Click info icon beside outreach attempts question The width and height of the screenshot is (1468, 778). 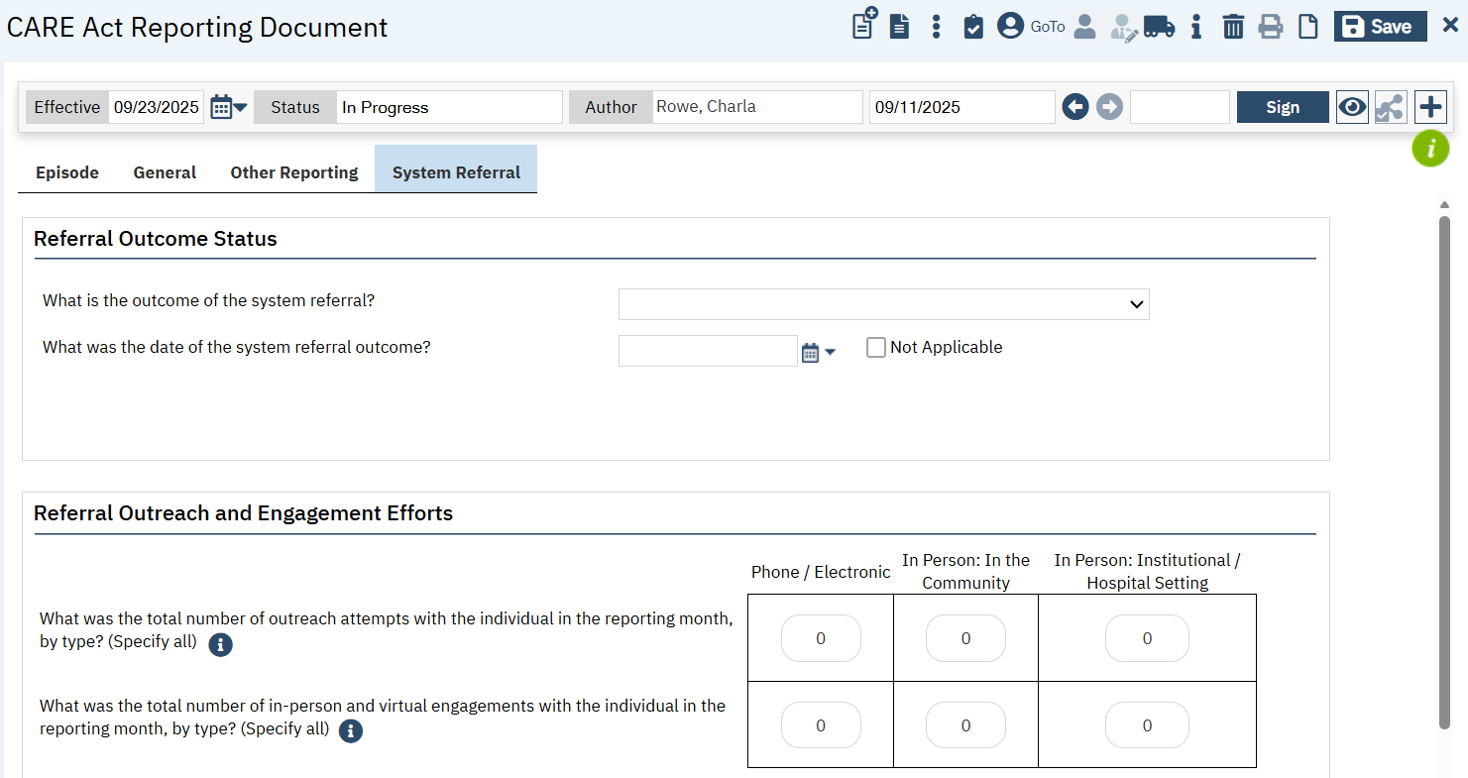220,644
